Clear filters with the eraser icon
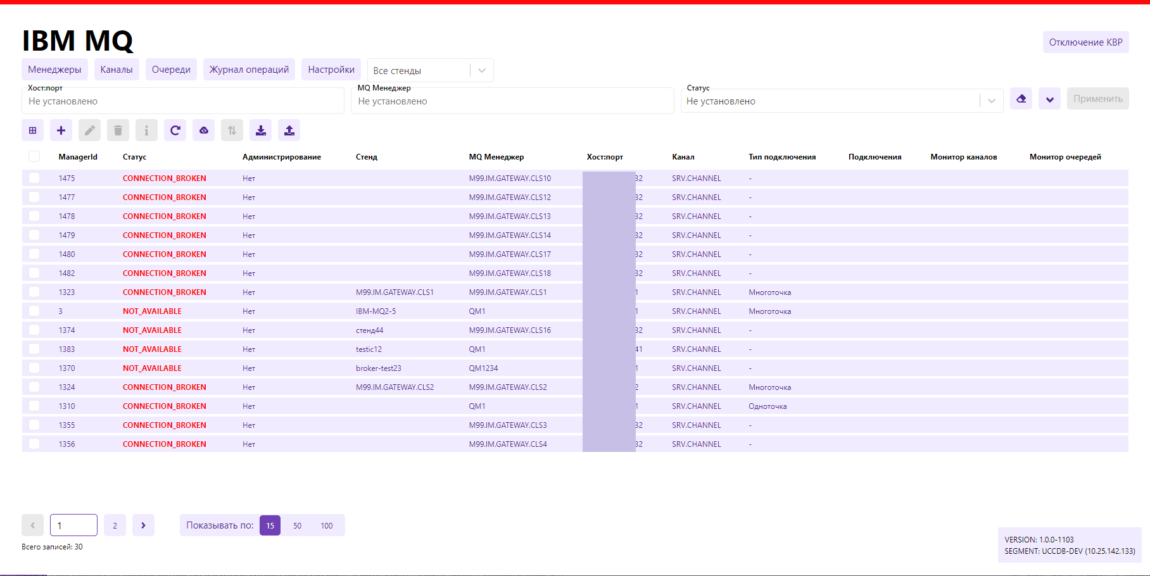Screen dimensions: 1150x576 pyautogui.click(x=1021, y=99)
